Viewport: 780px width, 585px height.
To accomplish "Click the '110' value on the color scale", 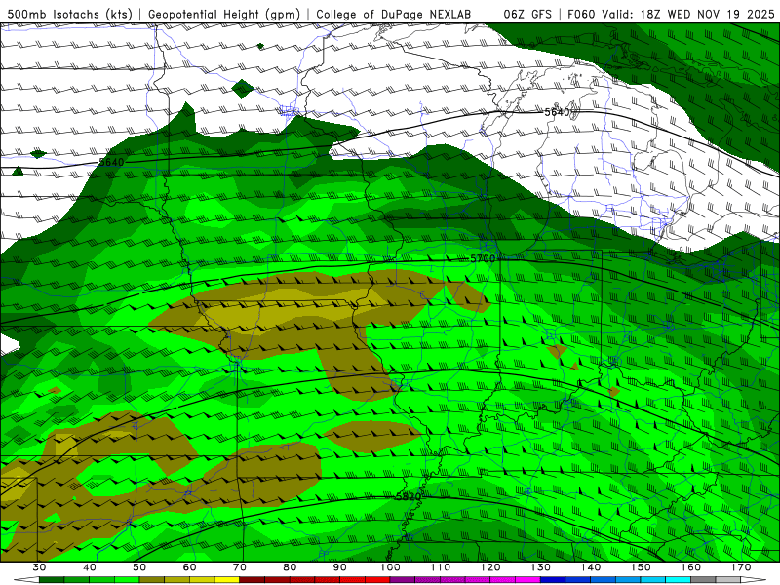I will tap(441, 567).
